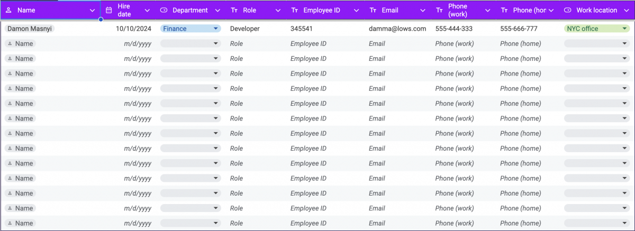Open the Finance department dropdown
The height and width of the screenshot is (231, 635).
point(216,29)
